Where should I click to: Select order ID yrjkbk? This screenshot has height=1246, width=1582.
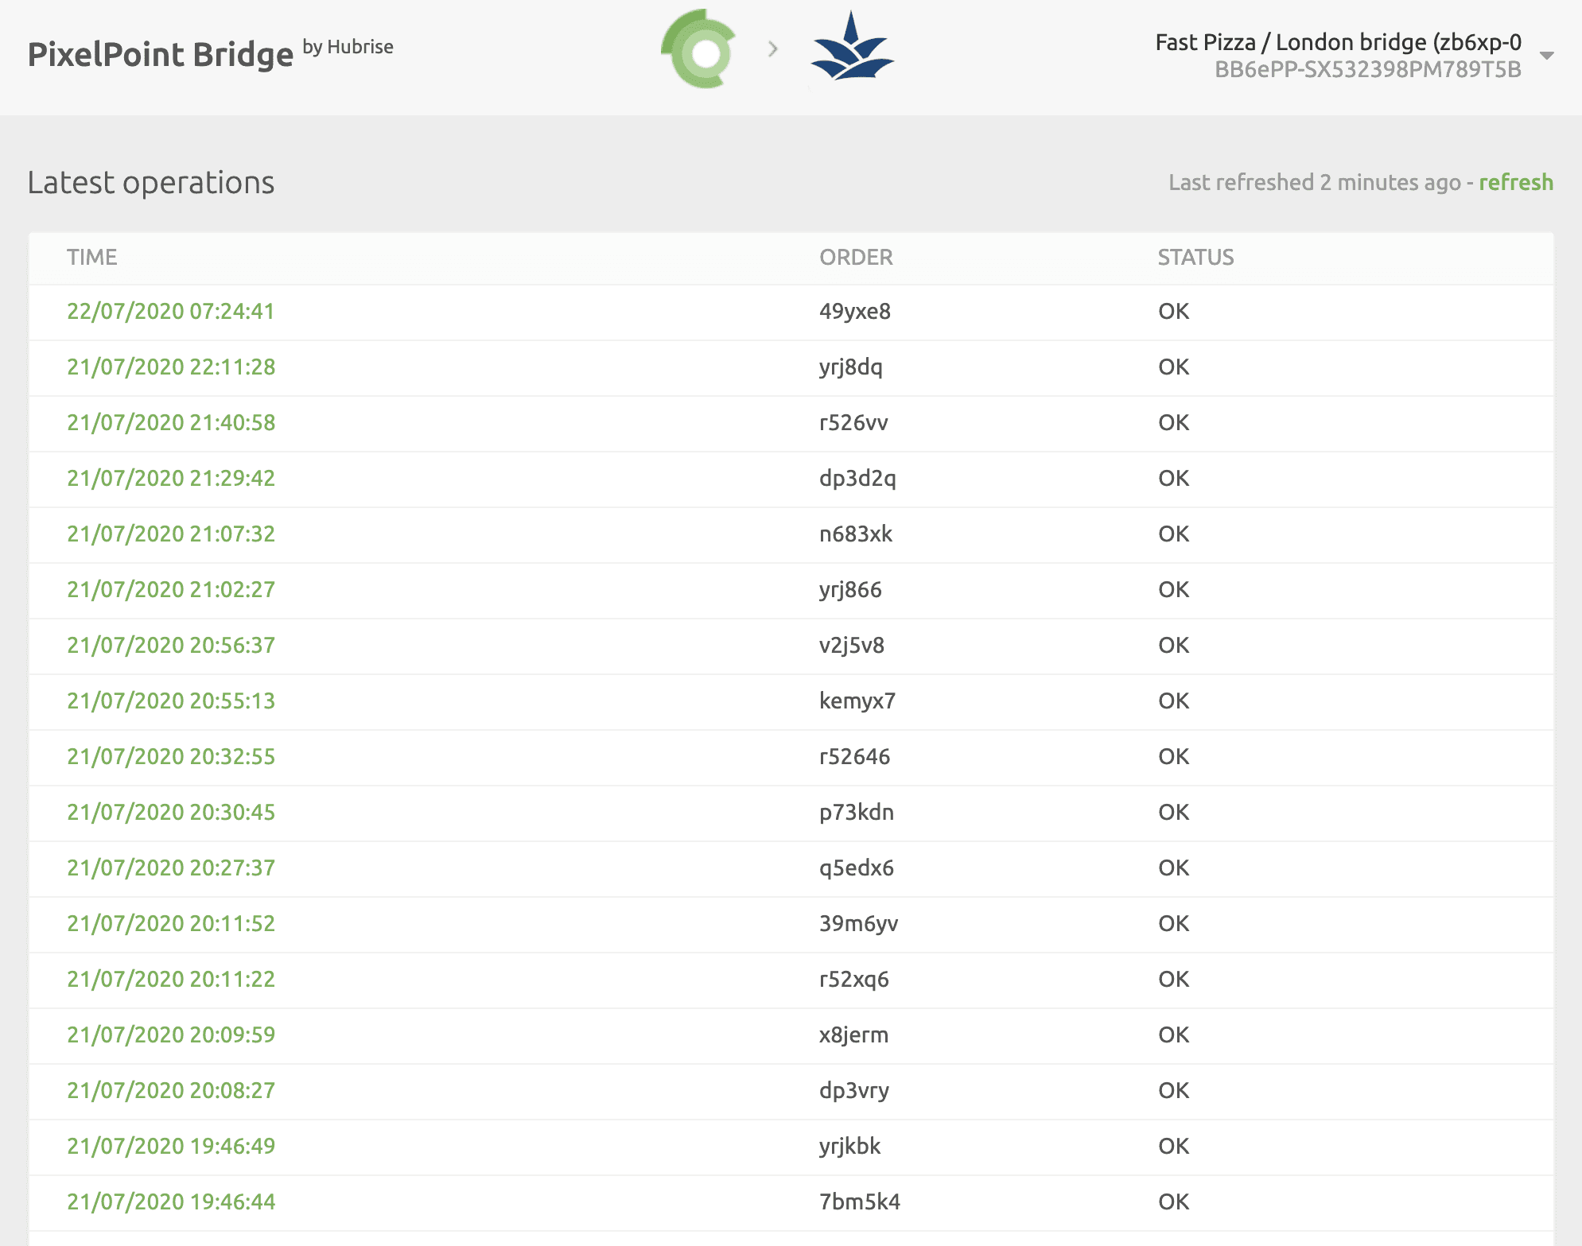pos(849,1146)
